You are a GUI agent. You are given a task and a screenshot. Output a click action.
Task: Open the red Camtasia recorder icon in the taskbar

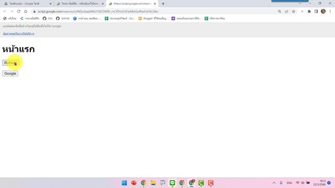pos(210,183)
